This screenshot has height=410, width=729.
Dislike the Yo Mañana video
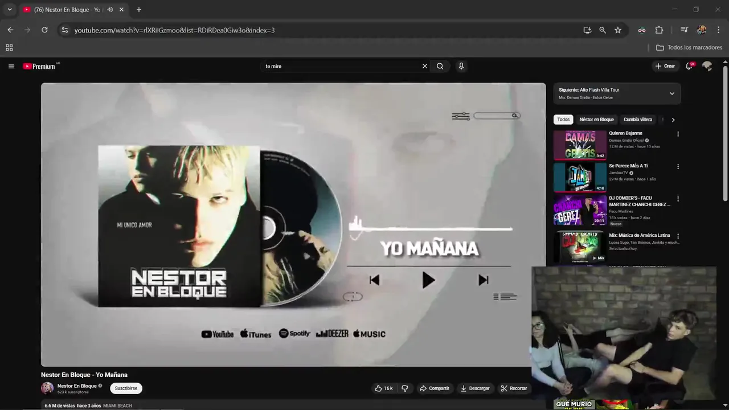[x=405, y=388]
